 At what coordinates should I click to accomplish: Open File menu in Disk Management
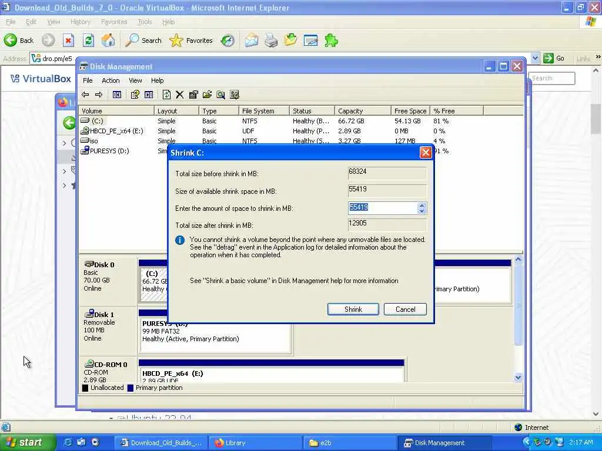[88, 80]
